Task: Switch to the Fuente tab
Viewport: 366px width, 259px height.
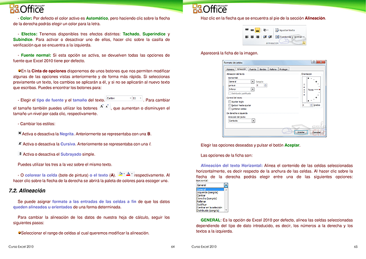Action: (253, 69)
